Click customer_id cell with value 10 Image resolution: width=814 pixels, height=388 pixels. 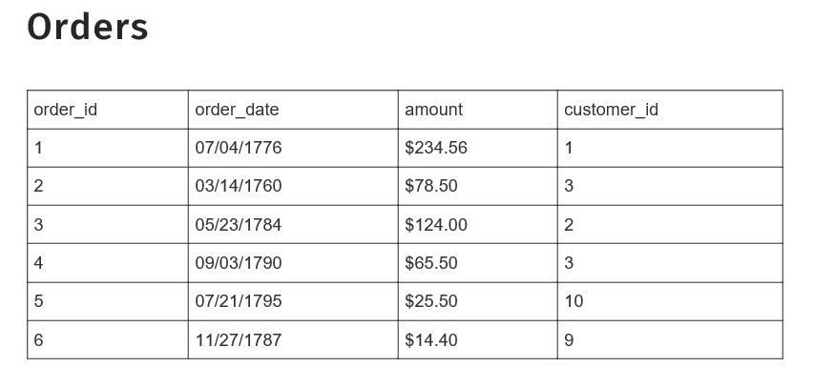coord(574,301)
